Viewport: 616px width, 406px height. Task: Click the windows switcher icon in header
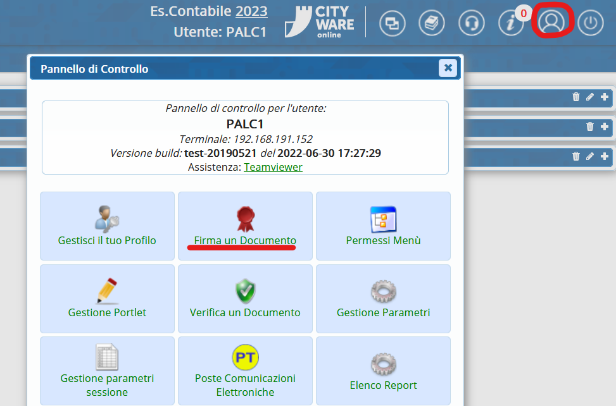pyautogui.click(x=392, y=23)
